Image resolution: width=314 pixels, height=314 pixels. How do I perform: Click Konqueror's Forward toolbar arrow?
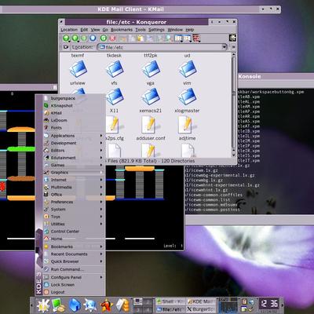84,38
